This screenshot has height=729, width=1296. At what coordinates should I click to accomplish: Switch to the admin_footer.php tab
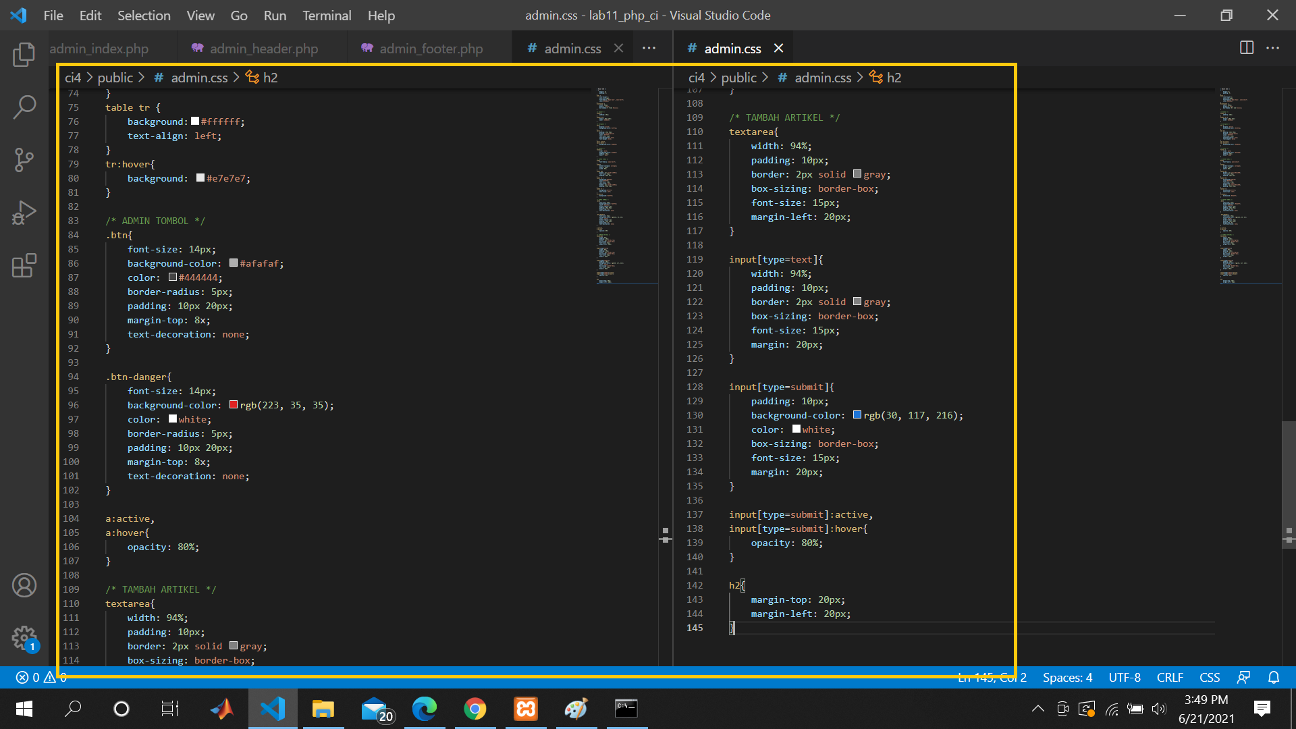point(430,48)
